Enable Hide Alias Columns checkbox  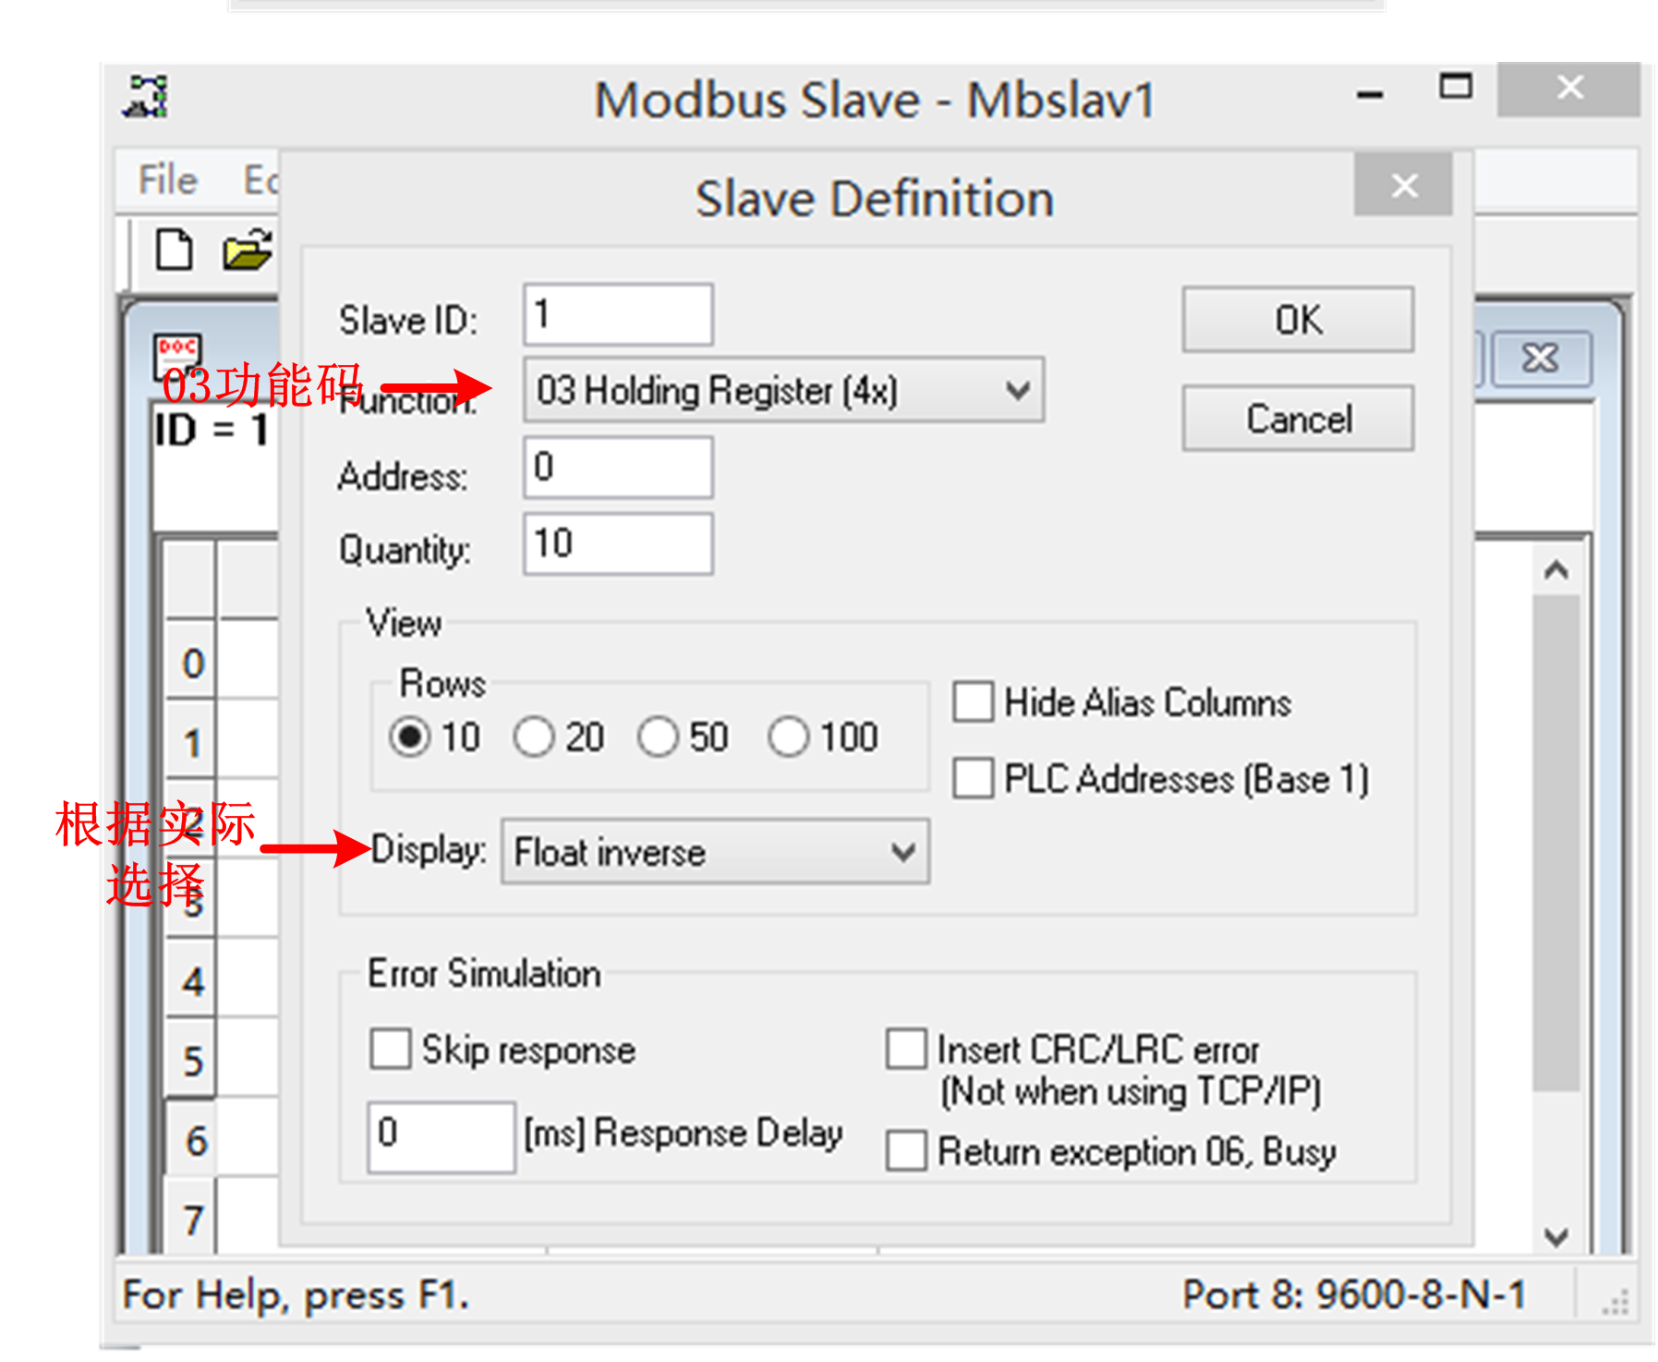coord(974,702)
